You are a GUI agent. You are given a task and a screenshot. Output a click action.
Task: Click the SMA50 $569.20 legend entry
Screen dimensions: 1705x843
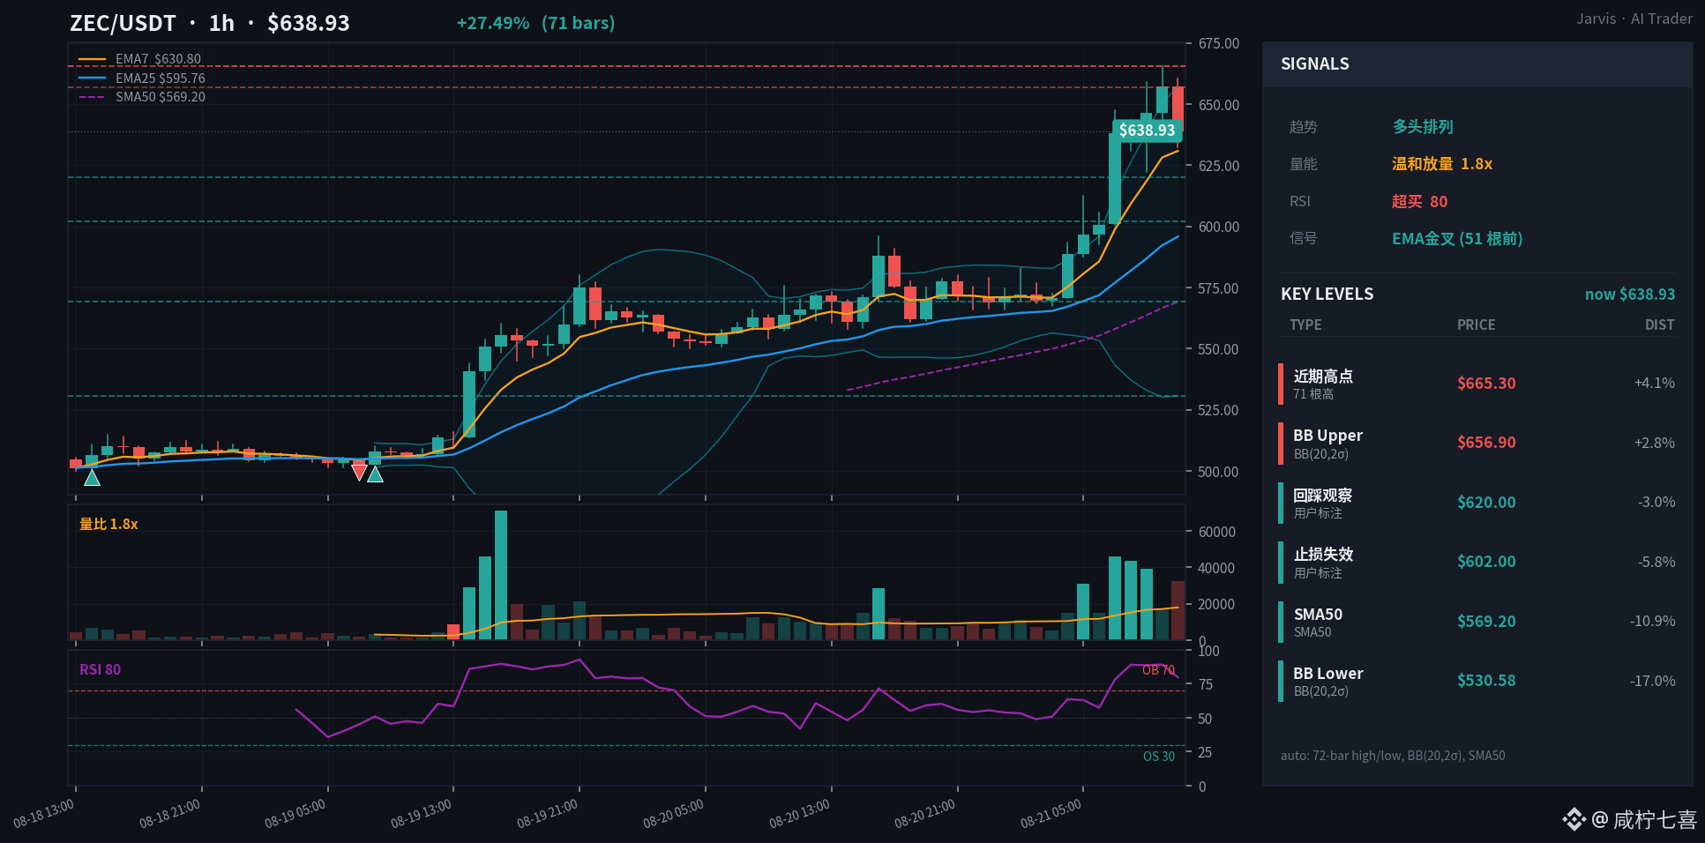coord(142,97)
